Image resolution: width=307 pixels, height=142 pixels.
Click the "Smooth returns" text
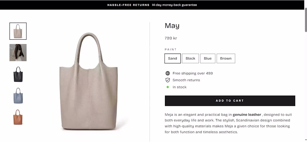coord(186,80)
